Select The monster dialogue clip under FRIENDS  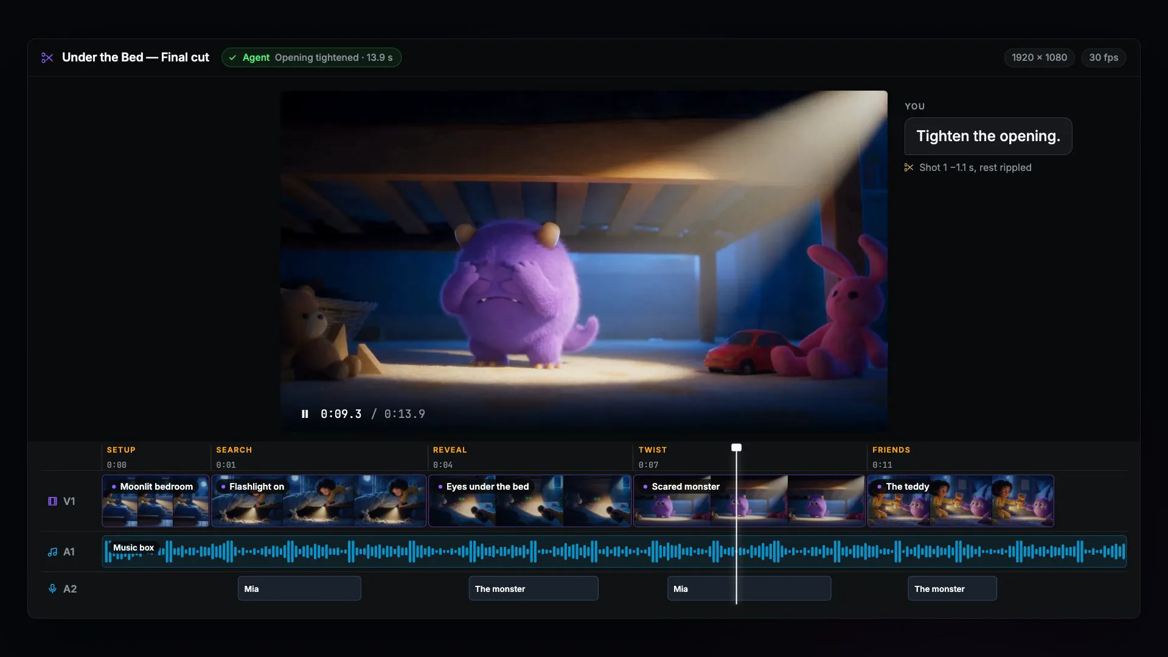tap(952, 589)
